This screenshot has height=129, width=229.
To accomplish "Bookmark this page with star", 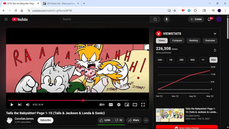I will coord(175,10).
